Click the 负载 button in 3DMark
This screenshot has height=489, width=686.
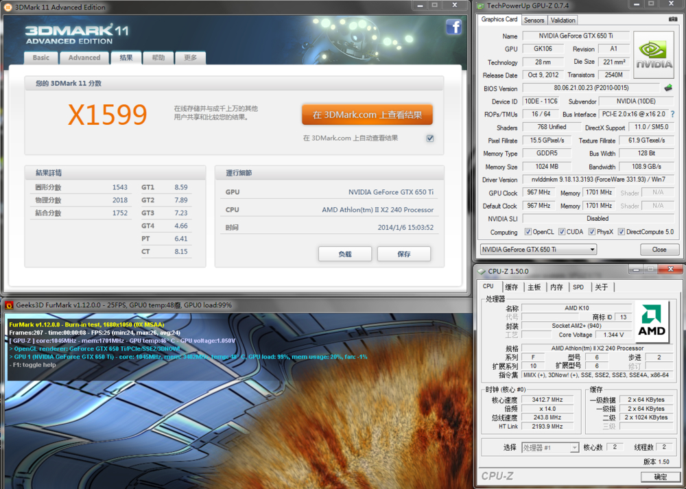pyautogui.click(x=345, y=254)
